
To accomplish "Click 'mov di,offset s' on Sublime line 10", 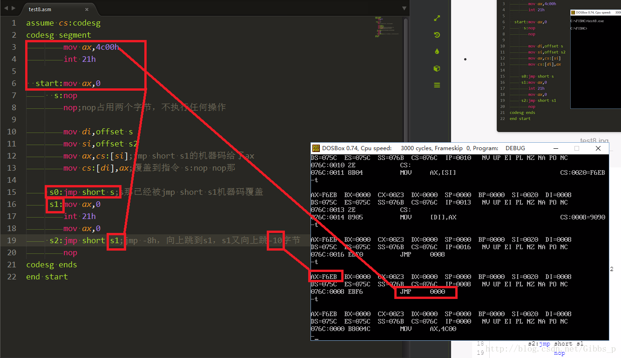I will (x=98, y=132).
